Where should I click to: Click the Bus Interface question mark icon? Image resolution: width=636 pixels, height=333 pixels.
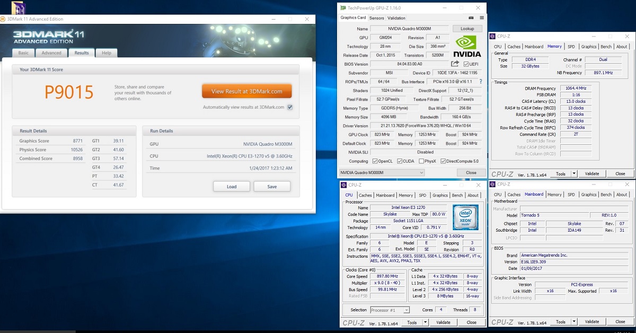(480, 82)
